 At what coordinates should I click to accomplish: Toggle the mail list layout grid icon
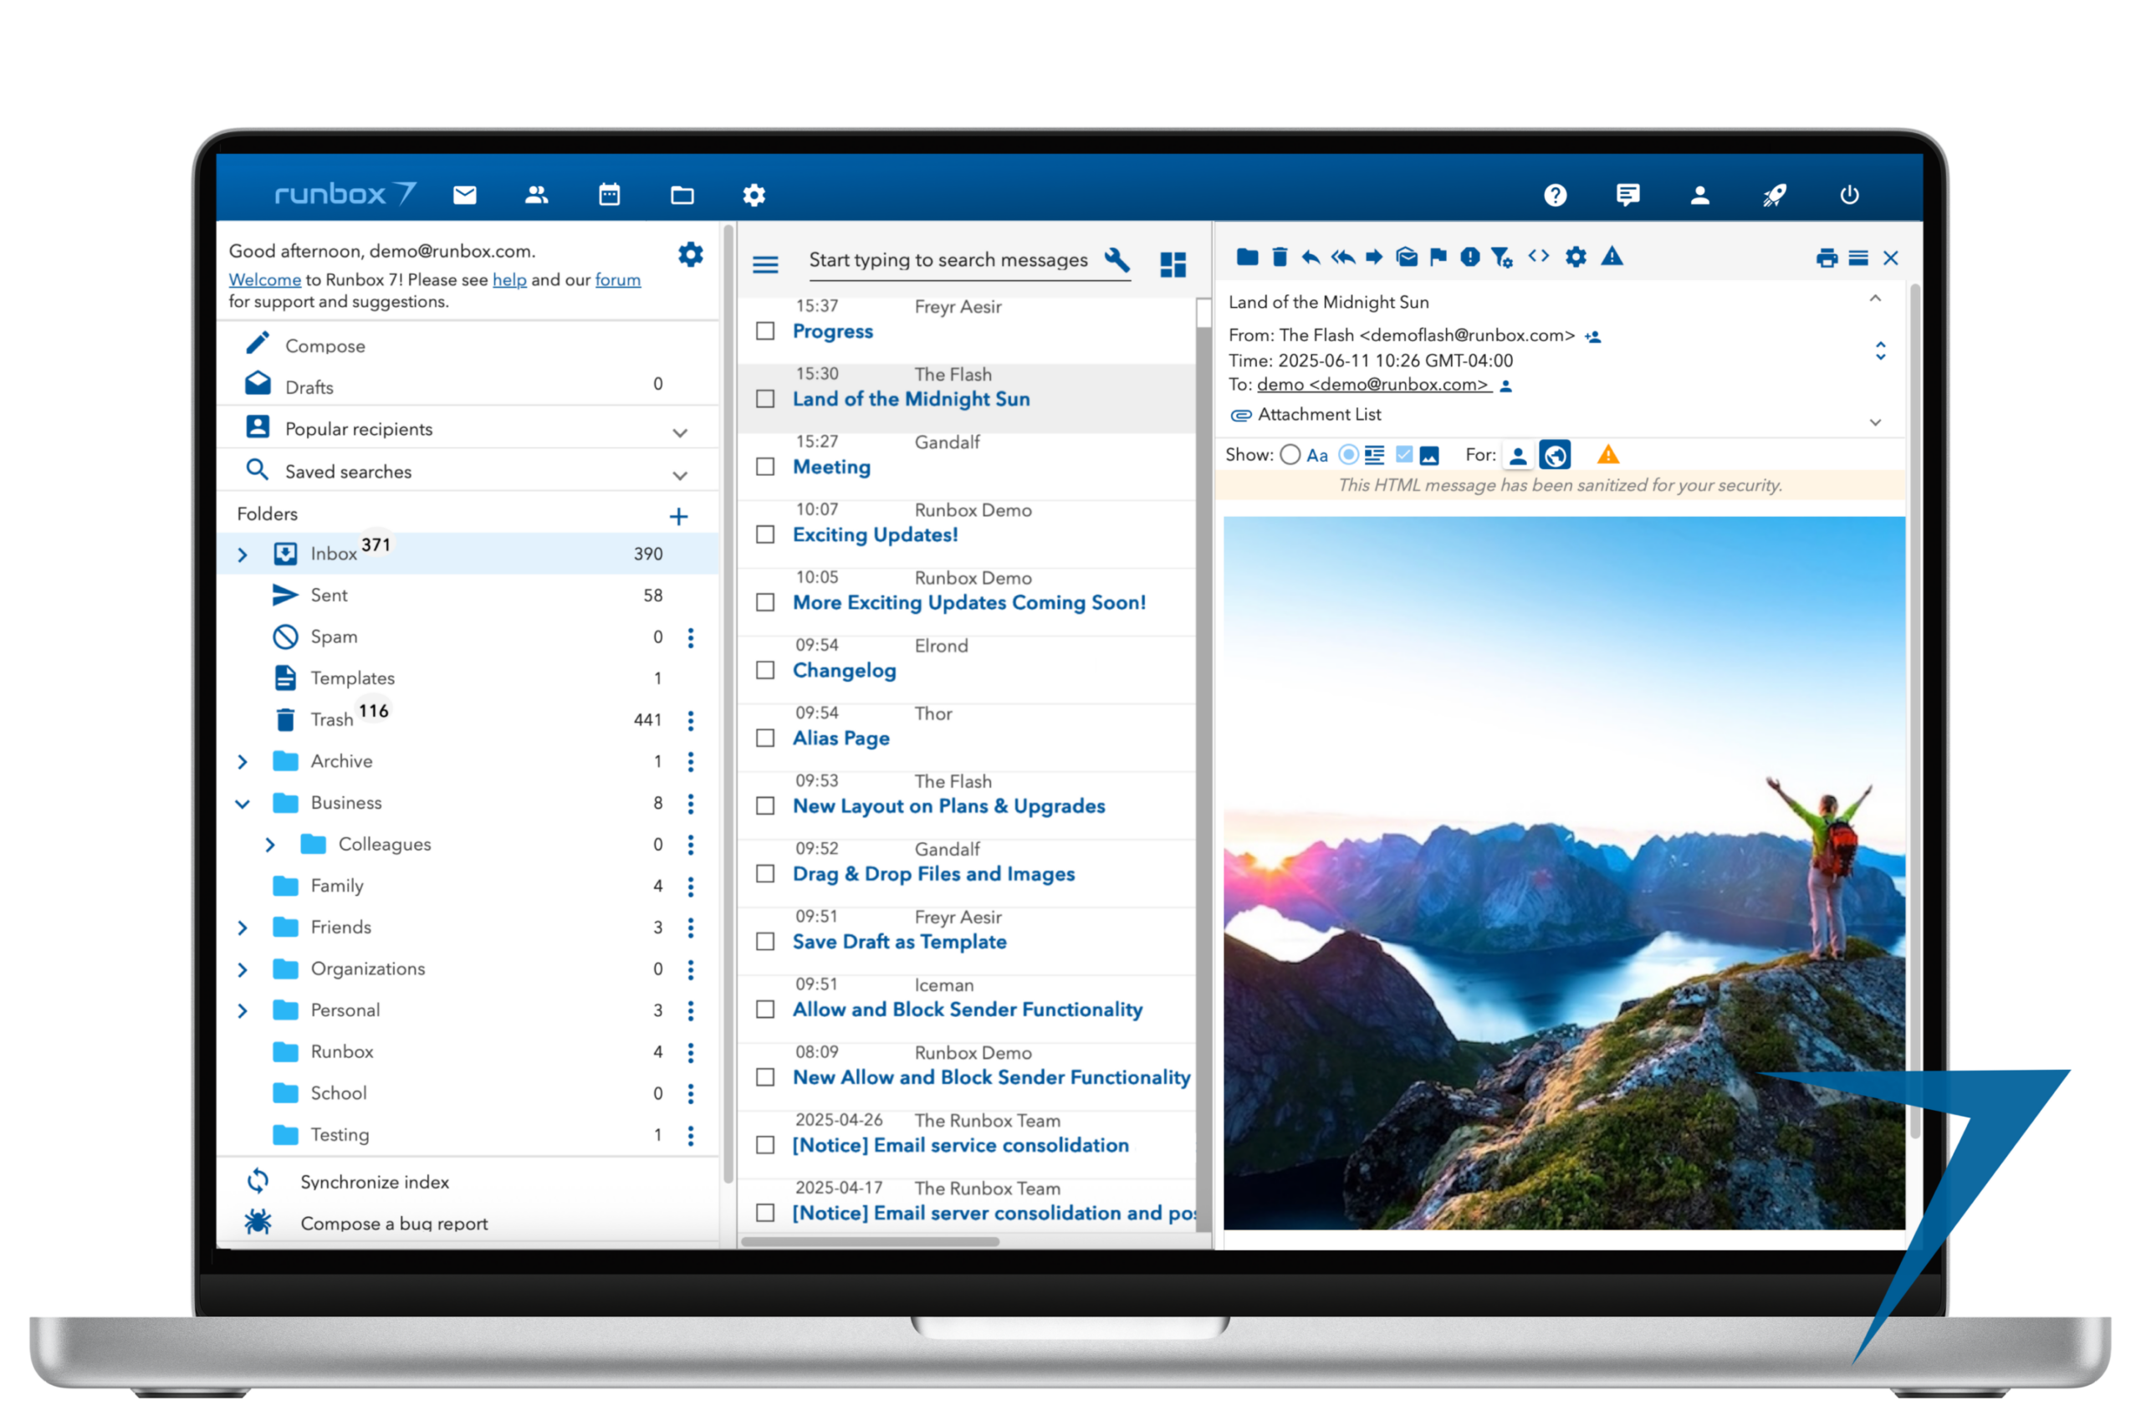[x=1174, y=264]
